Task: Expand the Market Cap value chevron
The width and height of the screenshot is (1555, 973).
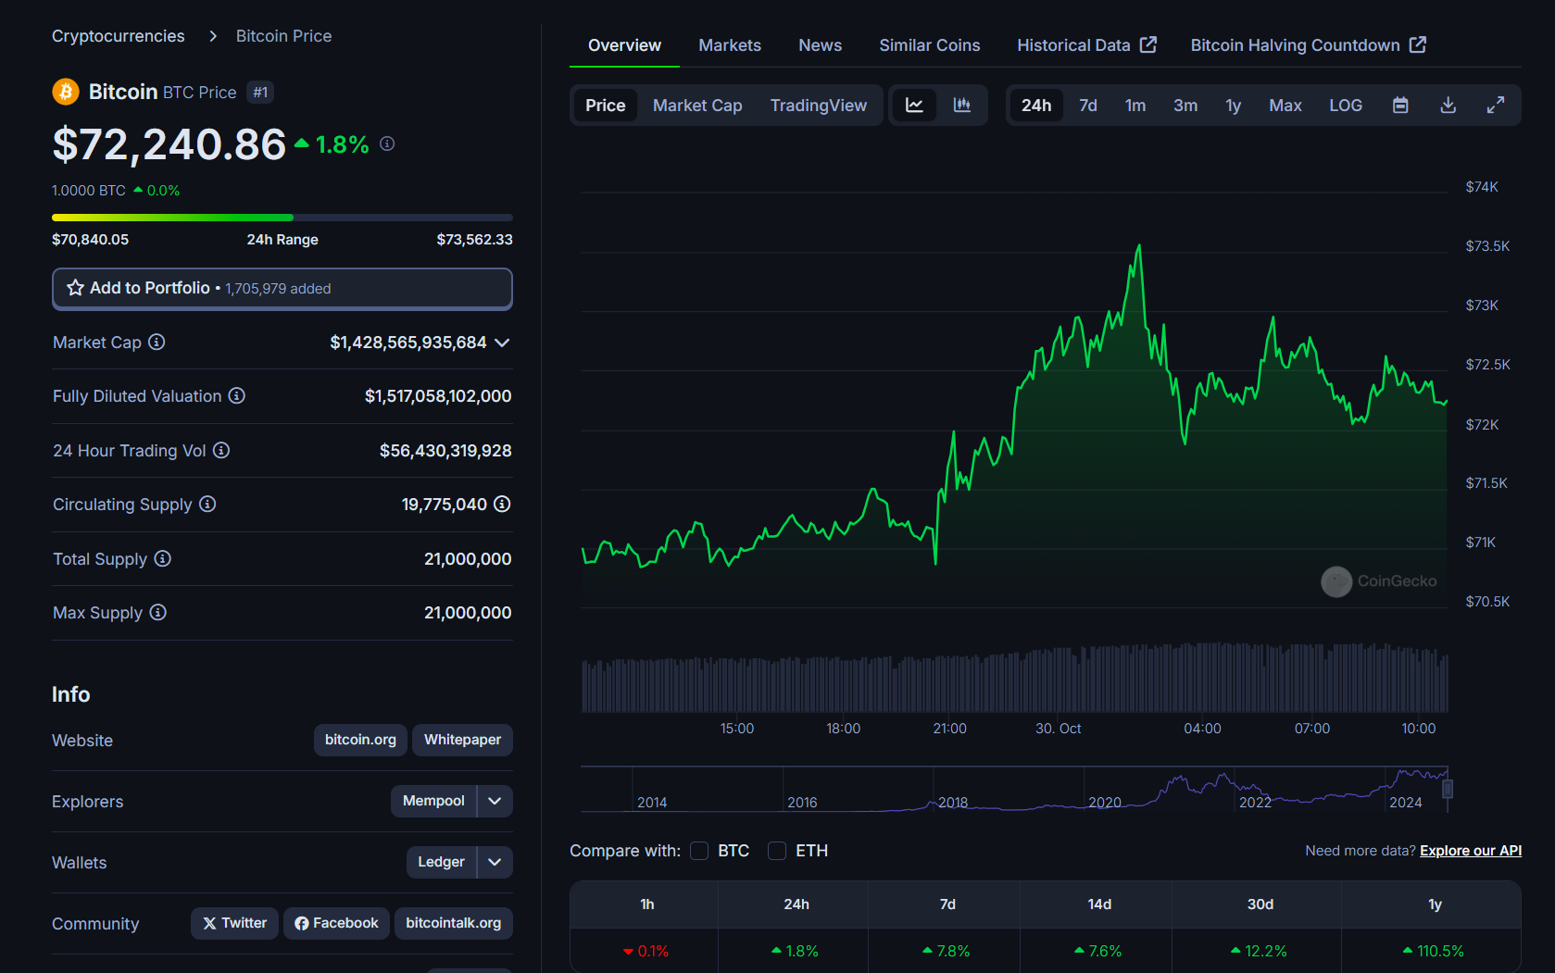Action: click(502, 343)
